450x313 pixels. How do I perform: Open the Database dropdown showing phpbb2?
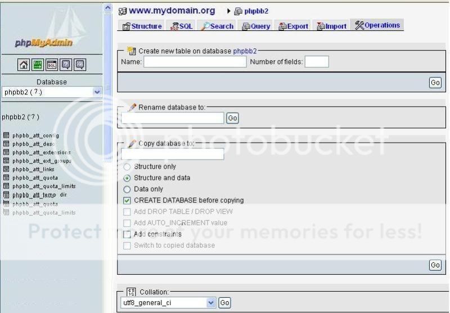[x=51, y=92]
